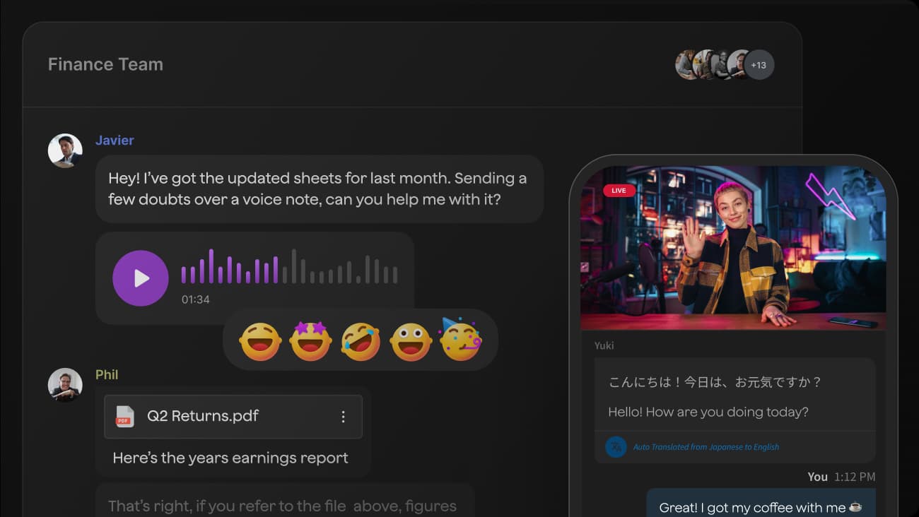
Task: Choose the wide-eyed smiling emoji reaction
Action: tap(411, 342)
